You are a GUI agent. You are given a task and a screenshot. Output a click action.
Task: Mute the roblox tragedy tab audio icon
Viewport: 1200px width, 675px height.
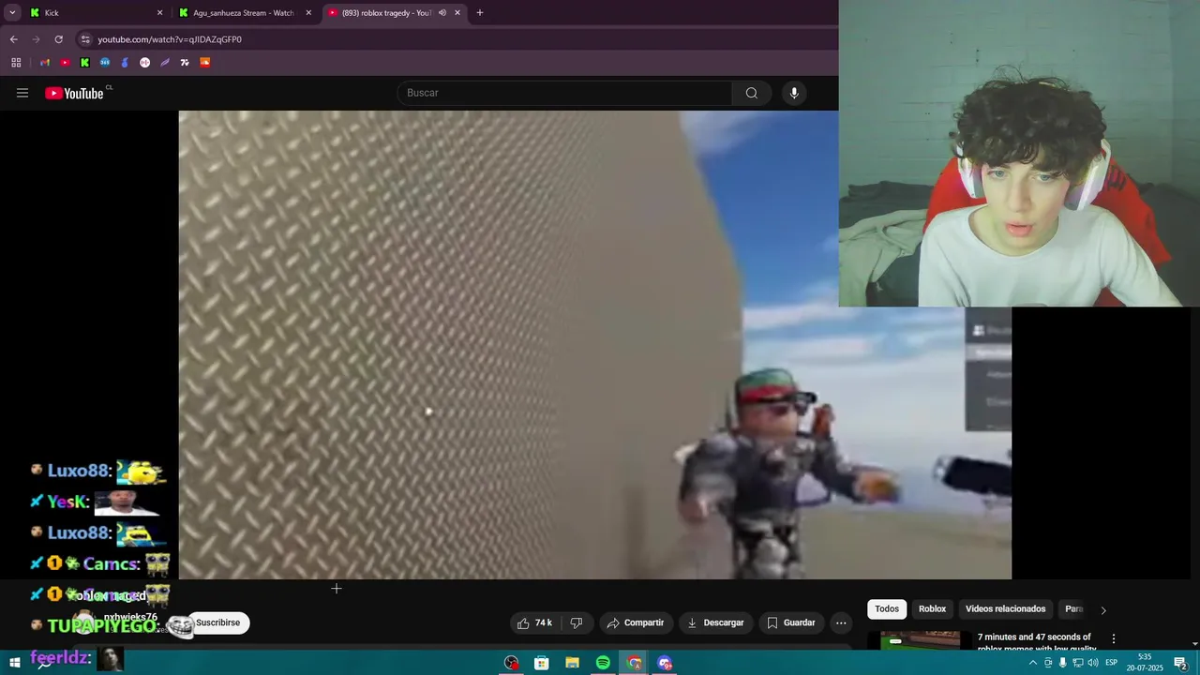(x=442, y=13)
